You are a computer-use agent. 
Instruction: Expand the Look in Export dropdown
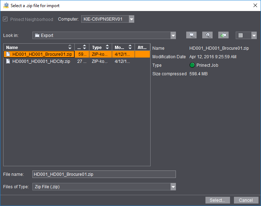click(x=104, y=36)
